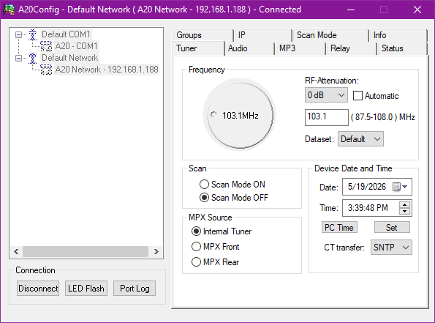Select MPX Front as source
The height and width of the screenshot is (323, 435).
coord(196,247)
